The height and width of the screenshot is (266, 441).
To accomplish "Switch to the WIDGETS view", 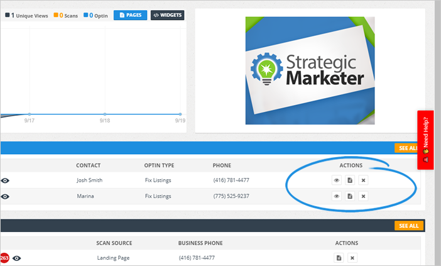I will click(167, 15).
